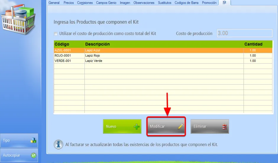Click the green plus icon on Nuevo
Viewport: 278px width, 163px height.
pos(137,127)
